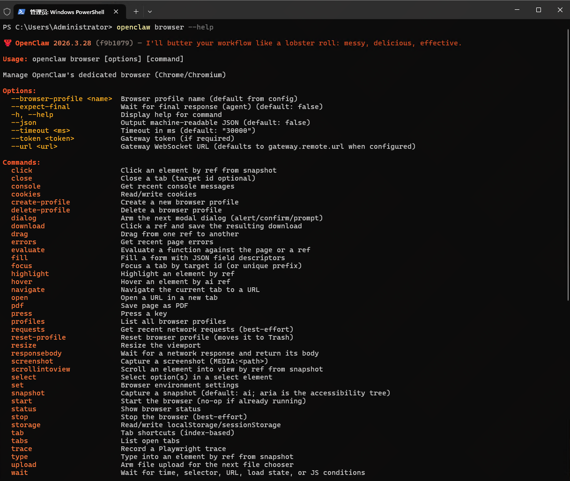Click the 'snapshot' command name

28,393
